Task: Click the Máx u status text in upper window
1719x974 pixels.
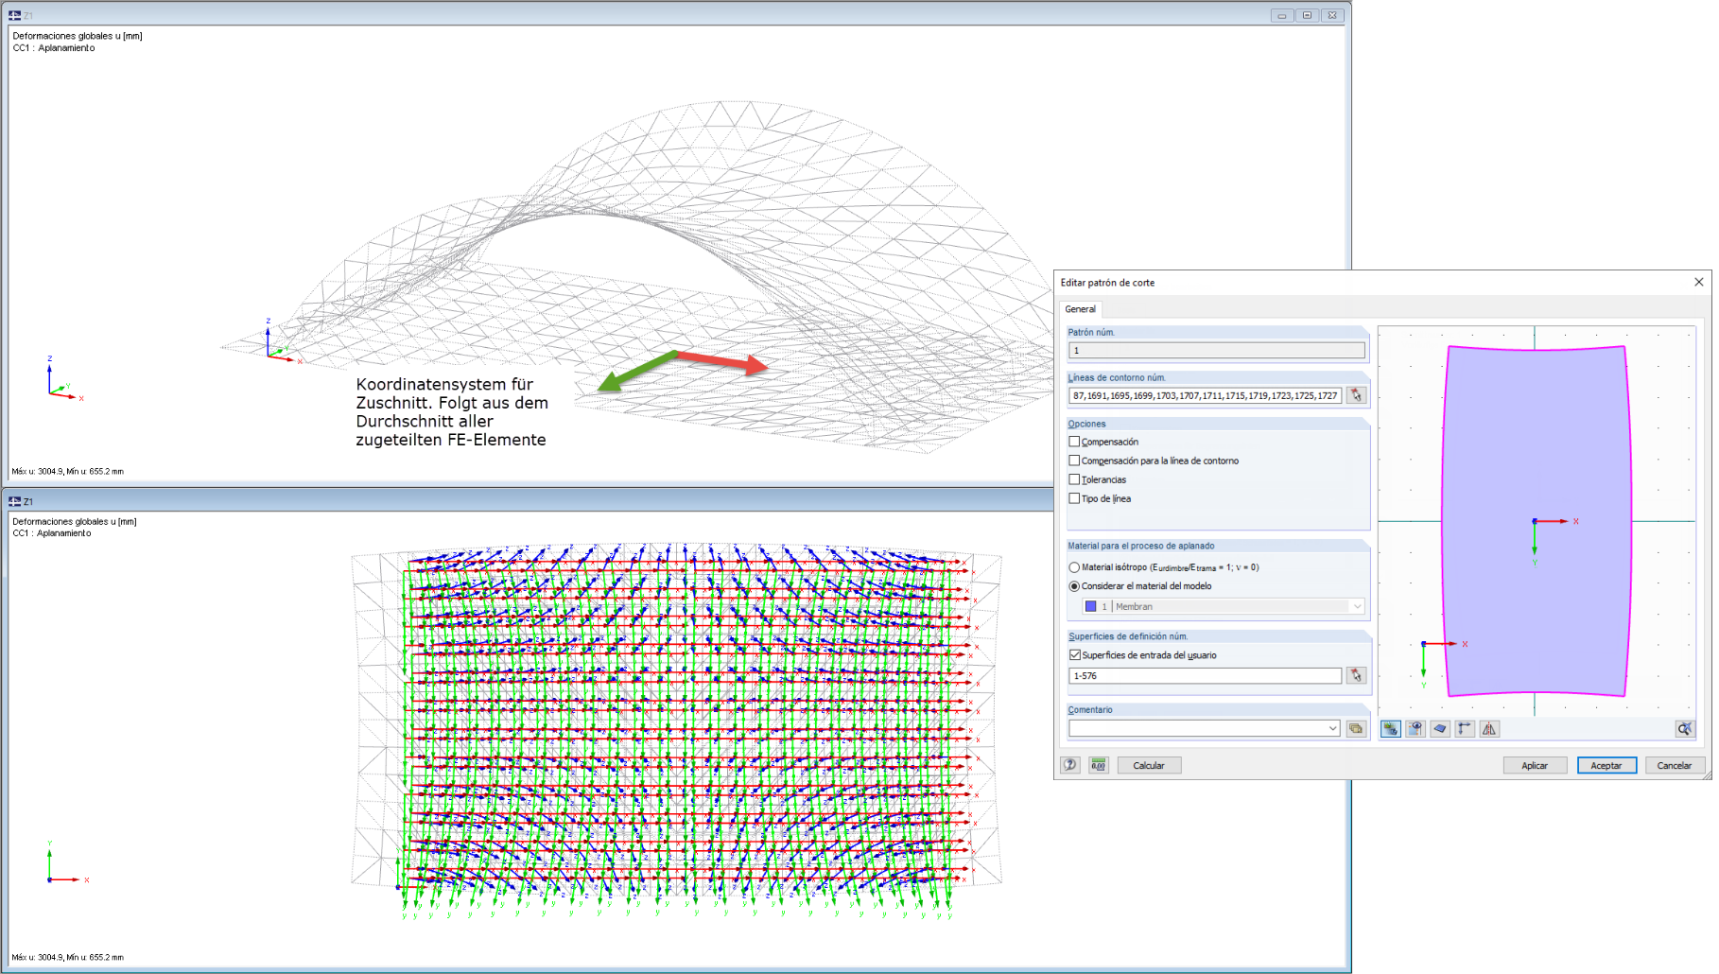Action: pyautogui.click(x=67, y=471)
